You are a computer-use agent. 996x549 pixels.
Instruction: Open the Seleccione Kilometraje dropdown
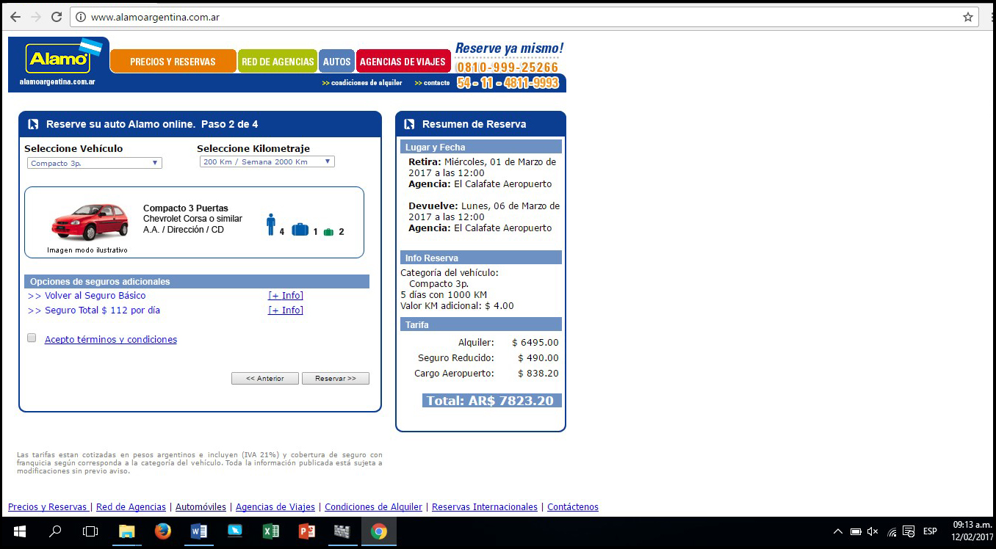[267, 161]
